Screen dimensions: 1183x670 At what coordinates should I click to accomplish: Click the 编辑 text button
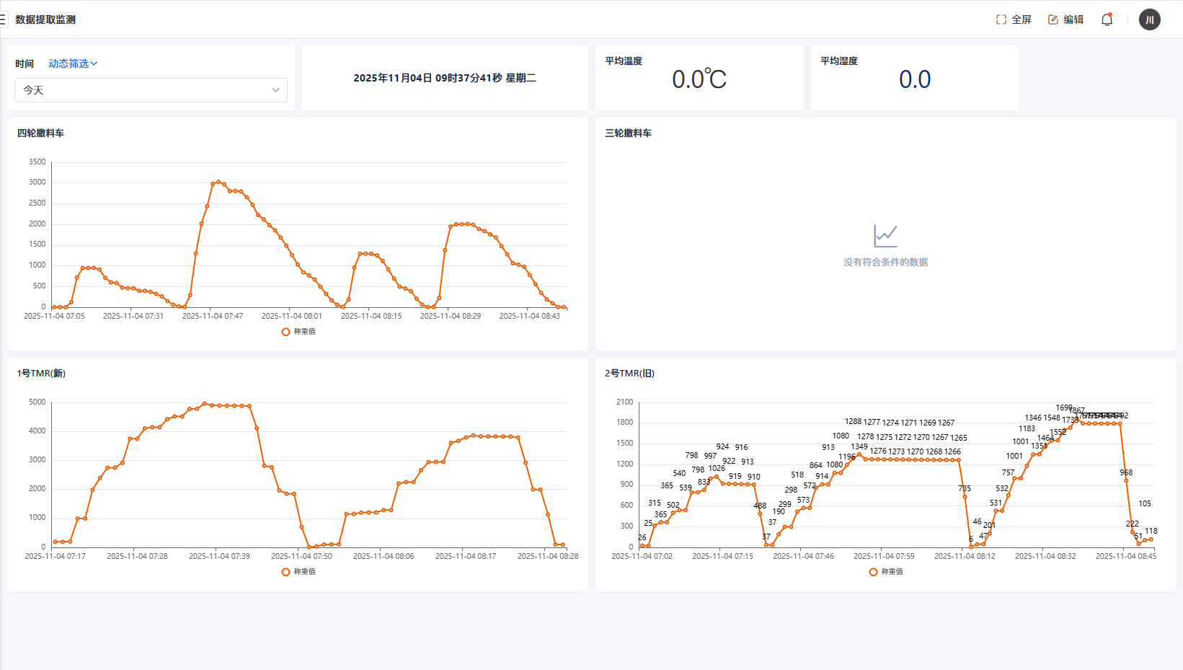1073,19
